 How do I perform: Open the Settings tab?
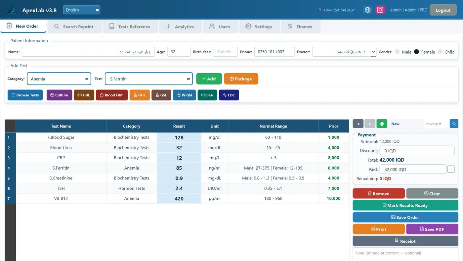[259, 26]
